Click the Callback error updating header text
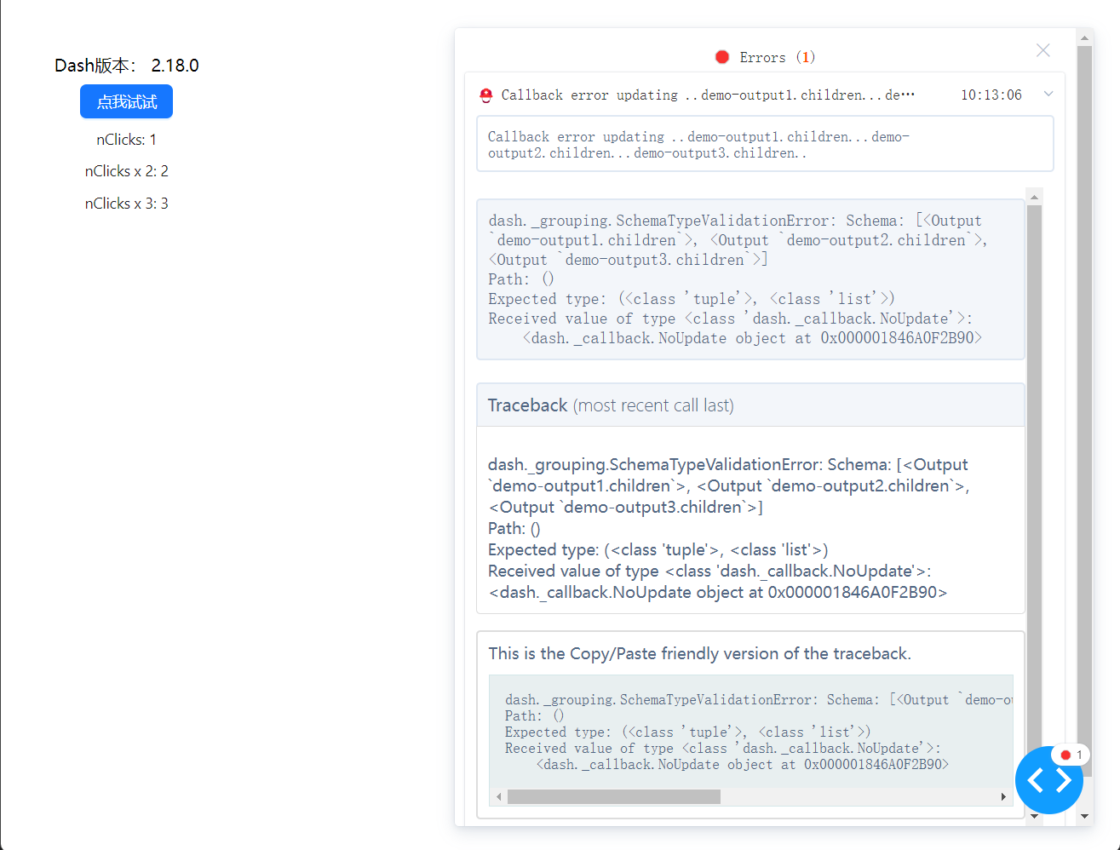This screenshot has height=850, width=1120. 708,95
